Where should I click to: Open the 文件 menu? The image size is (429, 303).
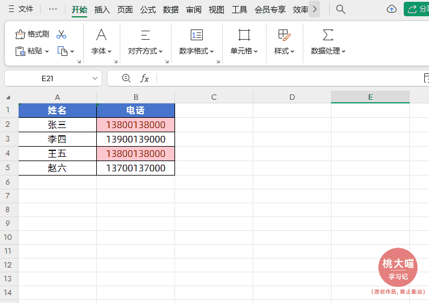tap(21, 9)
